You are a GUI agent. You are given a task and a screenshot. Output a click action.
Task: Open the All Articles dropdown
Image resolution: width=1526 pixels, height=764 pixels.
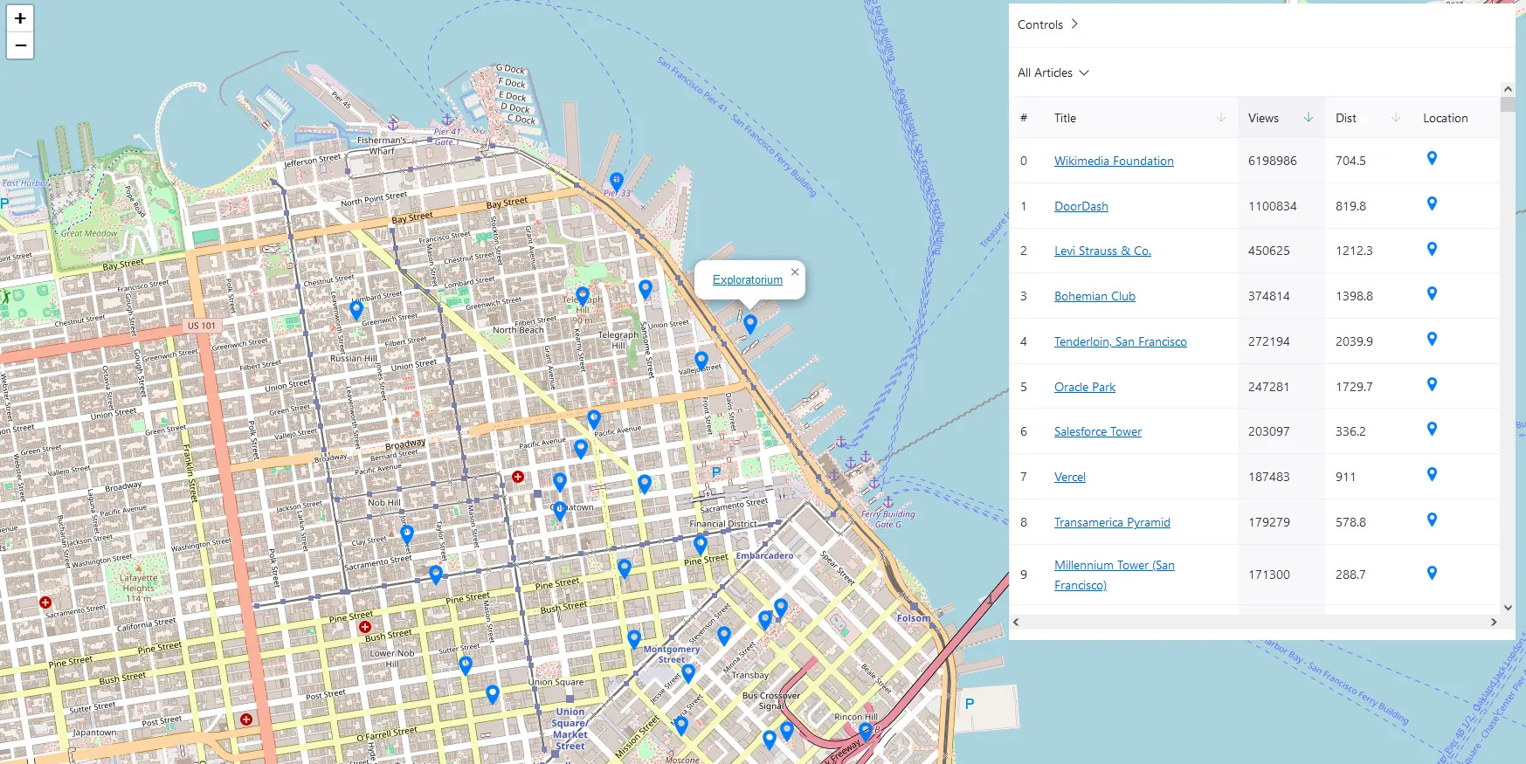[1053, 72]
